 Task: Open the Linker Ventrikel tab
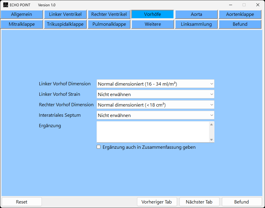[x=65, y=14]
